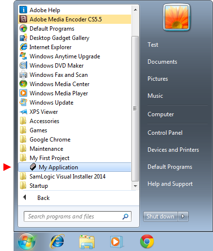Click the Search programs and files box
Viewport: 213px width, 251px height.
click(78, 216)
